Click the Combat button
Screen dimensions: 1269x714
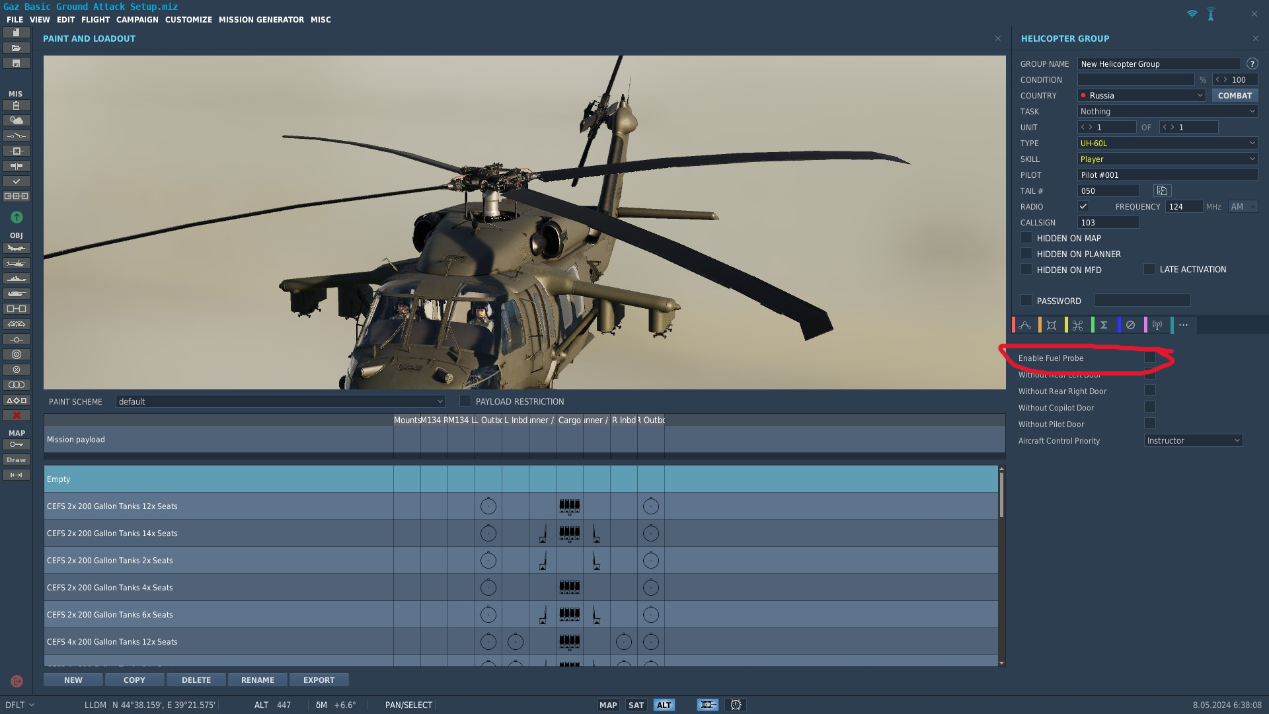point(1235,95)
